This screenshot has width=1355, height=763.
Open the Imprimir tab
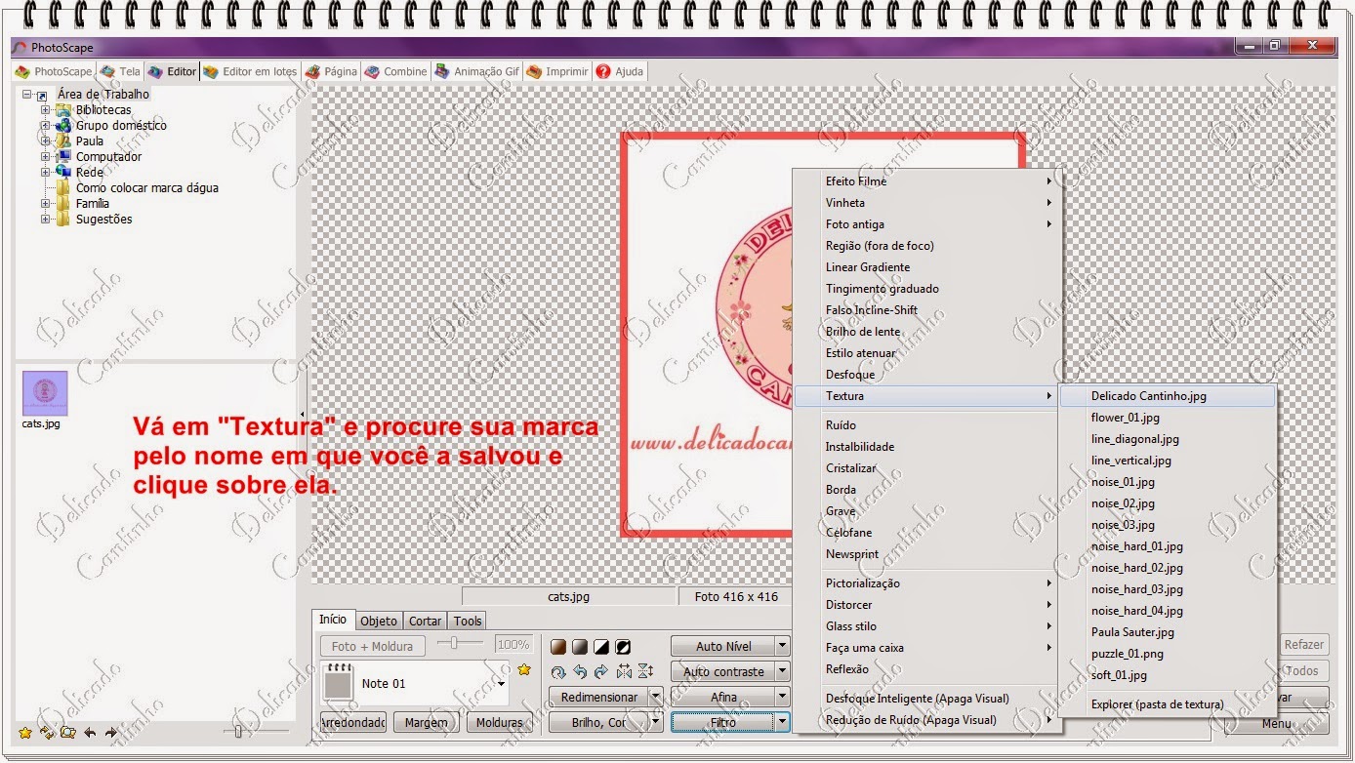tap(557, 71)
